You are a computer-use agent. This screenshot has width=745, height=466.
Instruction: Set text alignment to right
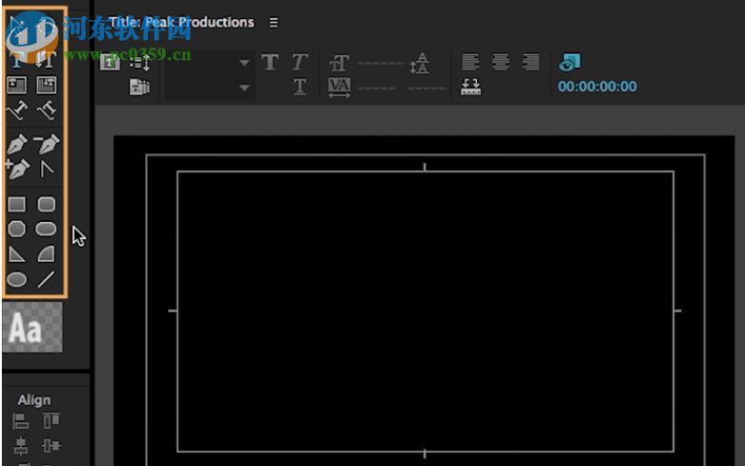click(530, 62)
